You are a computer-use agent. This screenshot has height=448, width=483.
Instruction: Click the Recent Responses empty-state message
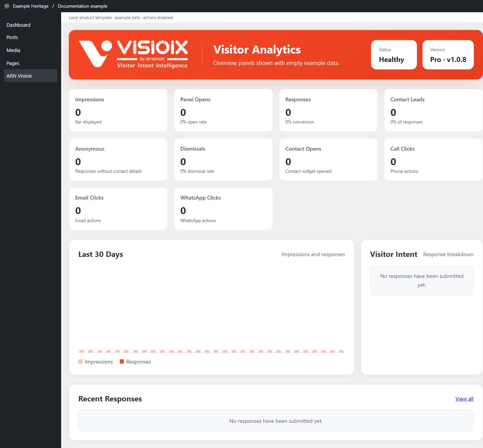(x=276, y=421)
